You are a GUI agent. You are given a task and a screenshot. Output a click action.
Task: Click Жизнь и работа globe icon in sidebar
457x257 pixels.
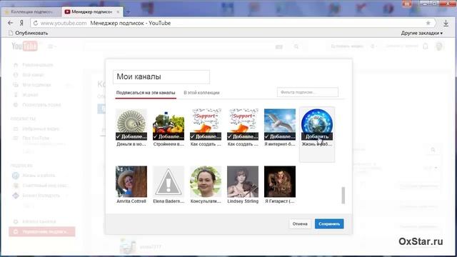(16, 176)
